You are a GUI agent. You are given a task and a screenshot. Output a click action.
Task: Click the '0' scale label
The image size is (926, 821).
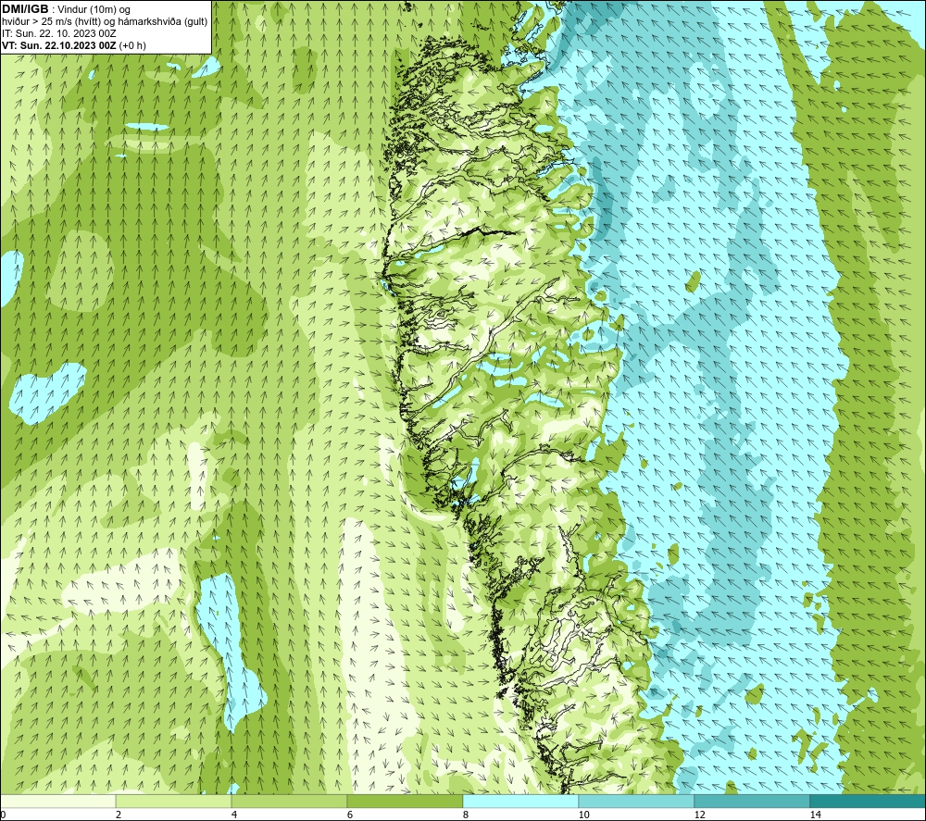(x=3, y=815)
